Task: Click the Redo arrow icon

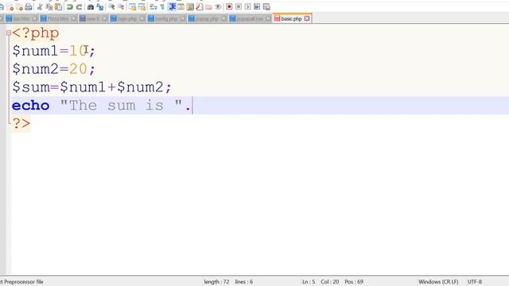Action: (80, 7)
